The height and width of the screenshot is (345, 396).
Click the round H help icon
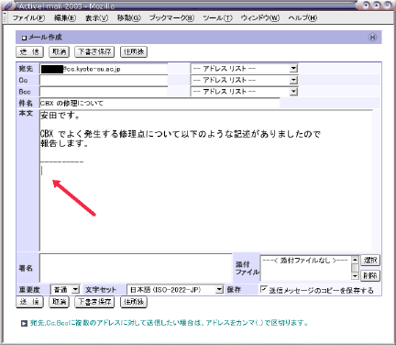tap(372, 38)
